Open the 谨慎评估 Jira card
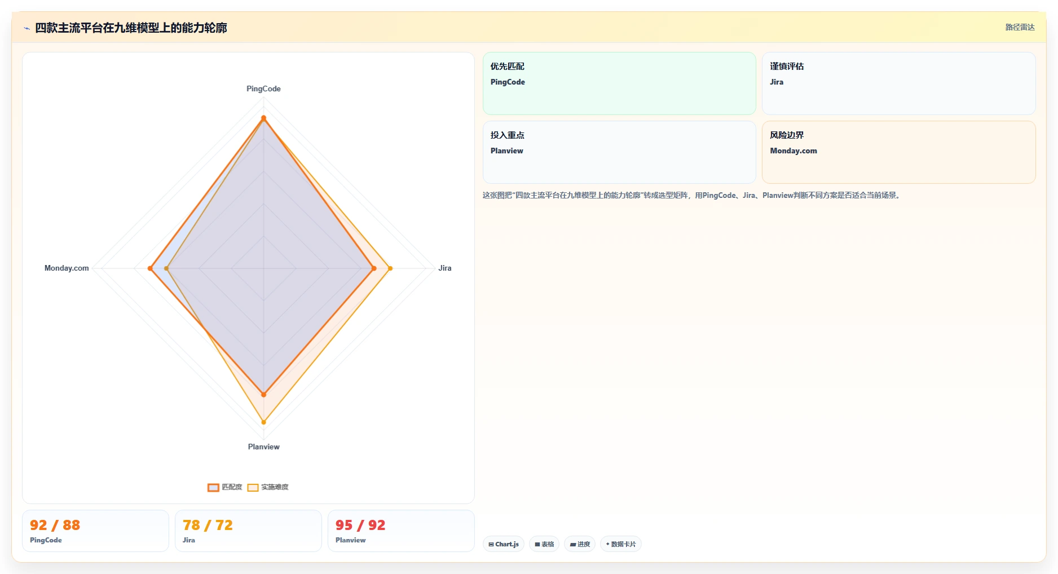 (x=898, y=83)
